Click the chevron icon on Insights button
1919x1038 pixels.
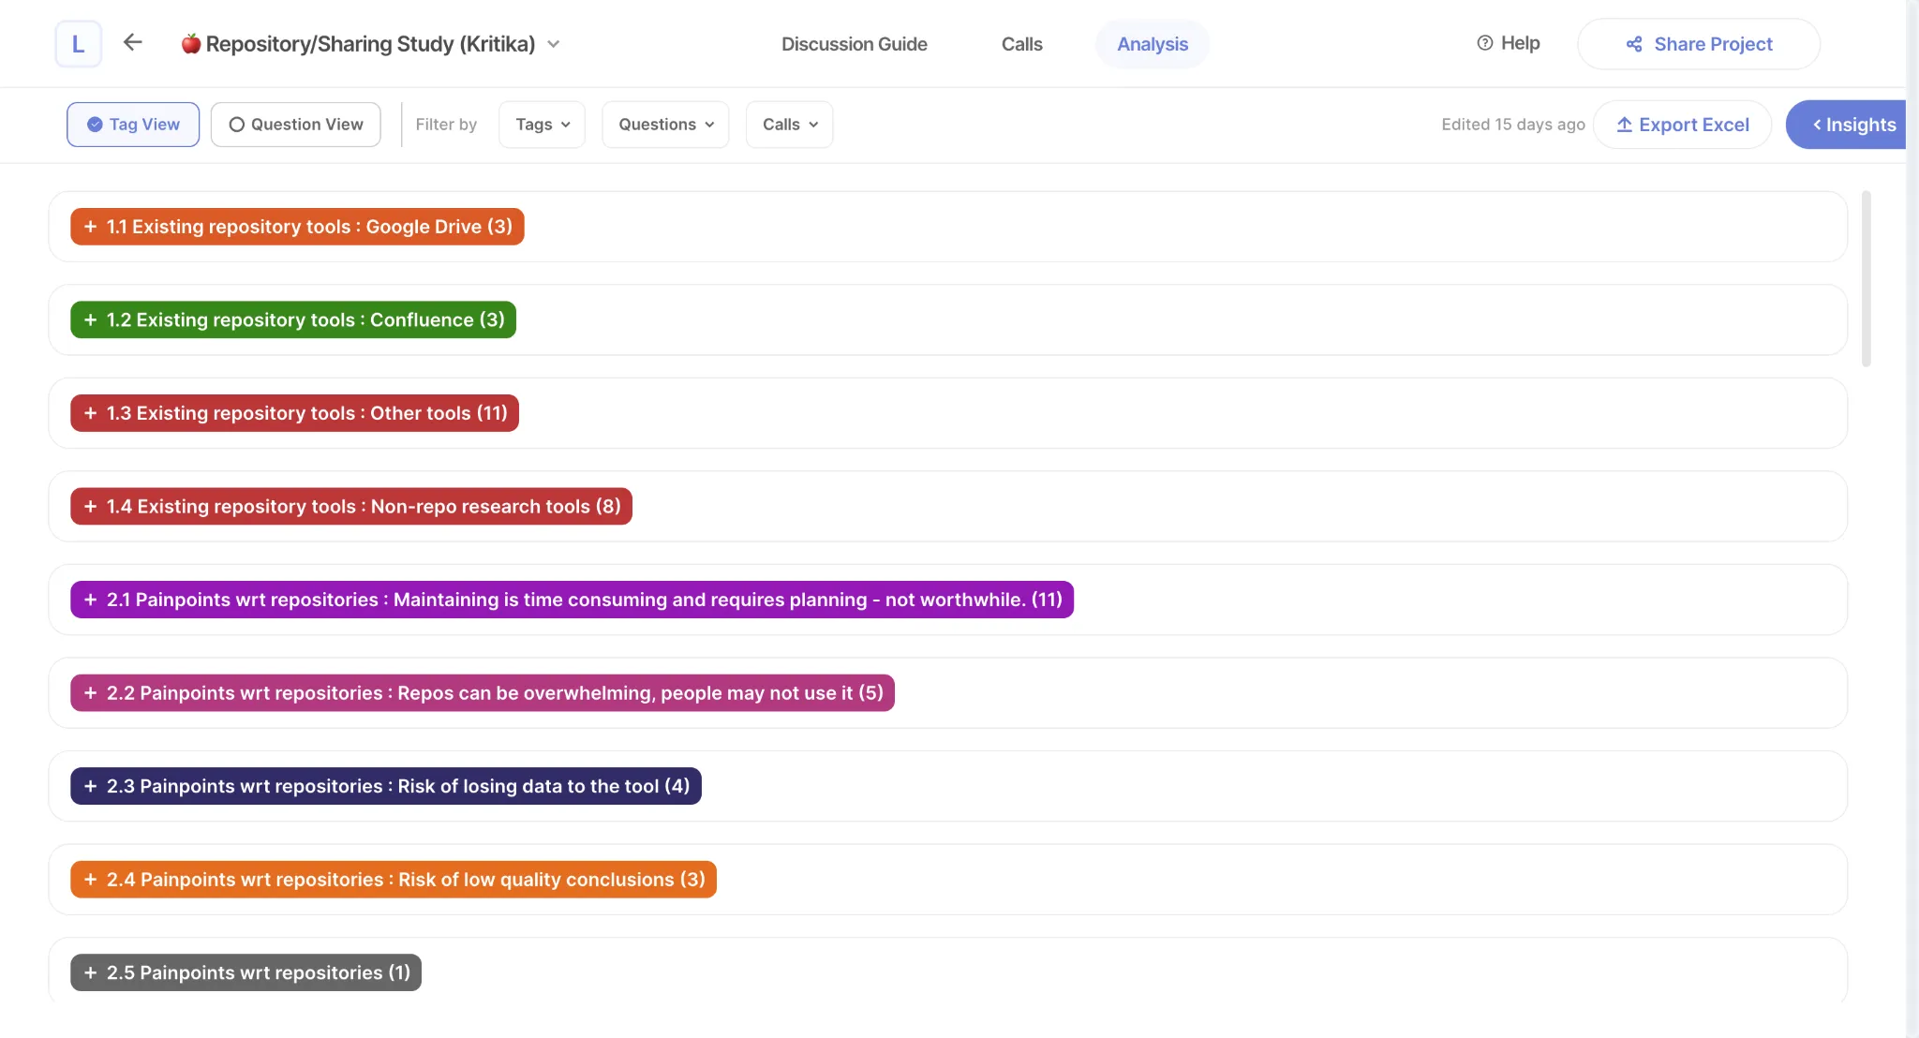pyautogui.click(x=1817, y=125)
